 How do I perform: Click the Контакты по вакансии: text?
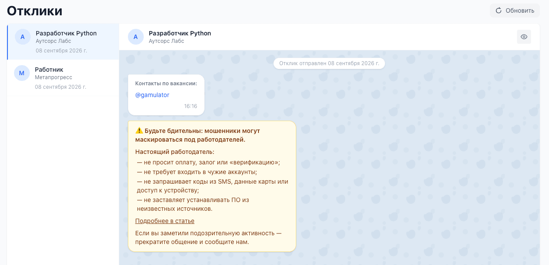pyautogui.click(x=166, y=84)
